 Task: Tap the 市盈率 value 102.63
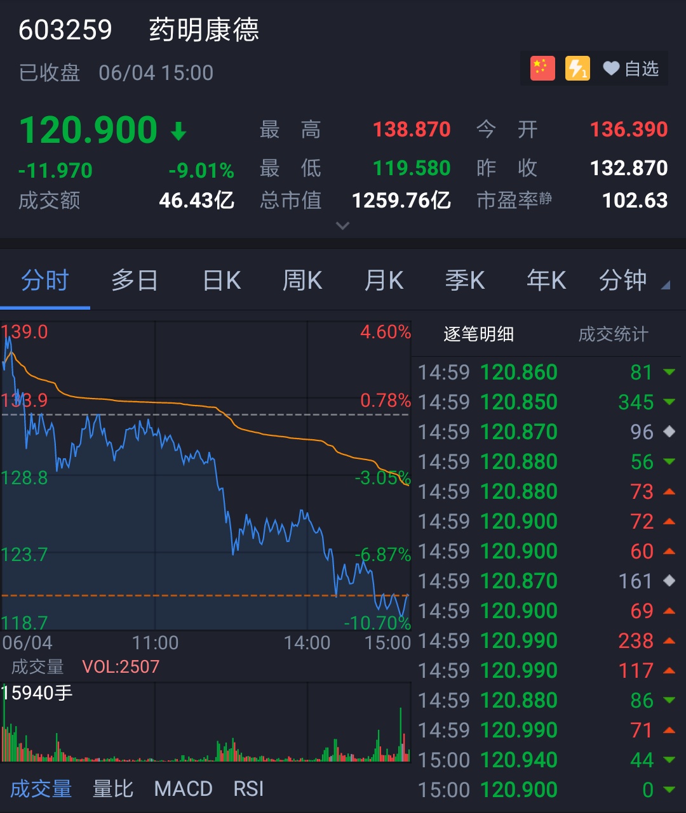click(635, 201)
